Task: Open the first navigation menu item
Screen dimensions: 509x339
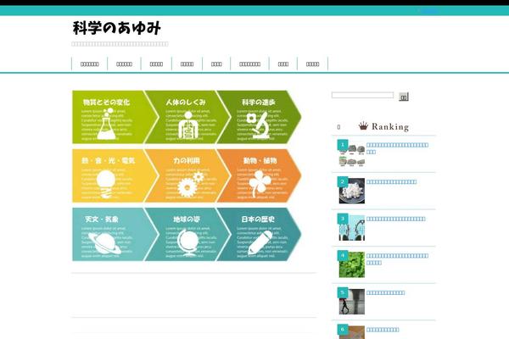Action: [90, 64]
